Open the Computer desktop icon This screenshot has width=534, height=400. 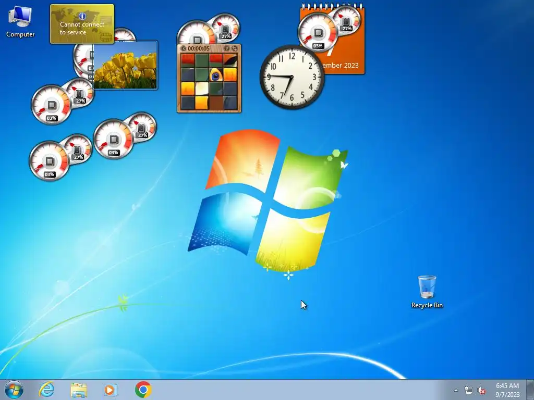pyautogui.click(x=20, y=21)
